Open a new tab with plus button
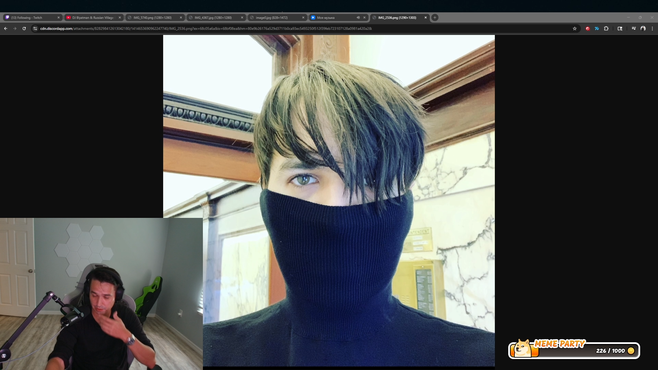This screenshot has height=370, width=658. point(435,17)
